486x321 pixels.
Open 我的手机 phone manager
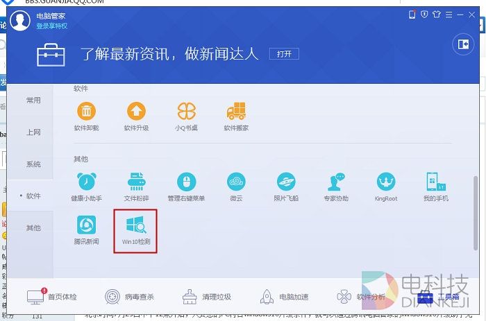[436, 187]
